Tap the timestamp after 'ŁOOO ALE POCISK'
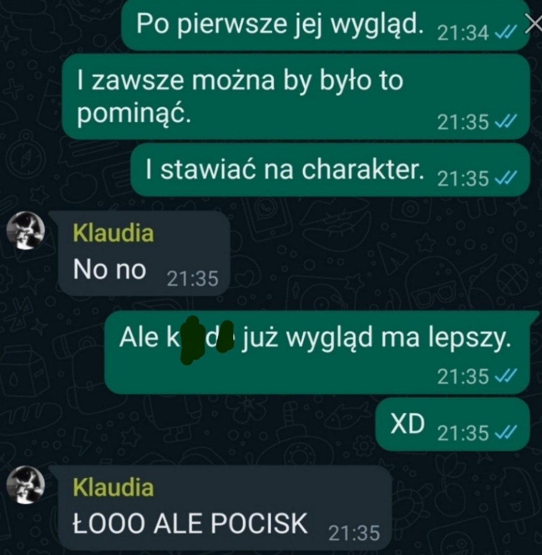Viewport: 542px width, 555px height. click(x=354, y=533)
